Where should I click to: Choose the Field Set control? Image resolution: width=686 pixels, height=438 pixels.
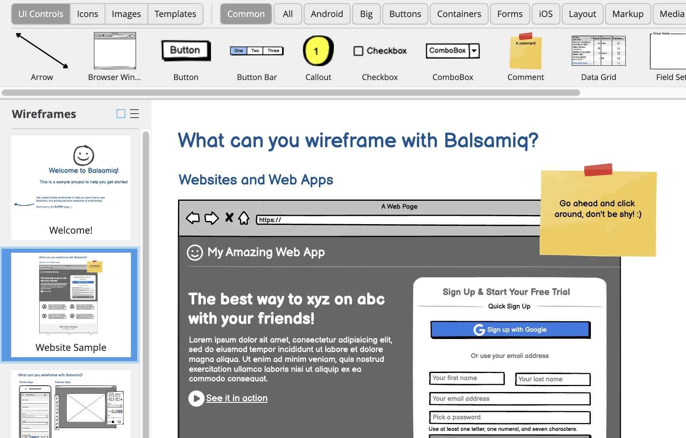[x=669, y=57]
